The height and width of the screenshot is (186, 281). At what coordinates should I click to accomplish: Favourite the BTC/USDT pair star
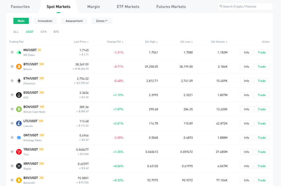pyautogui.click(x=12, y=66)
